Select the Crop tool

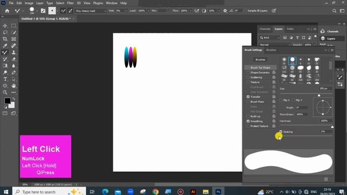(x=5, y=39)
